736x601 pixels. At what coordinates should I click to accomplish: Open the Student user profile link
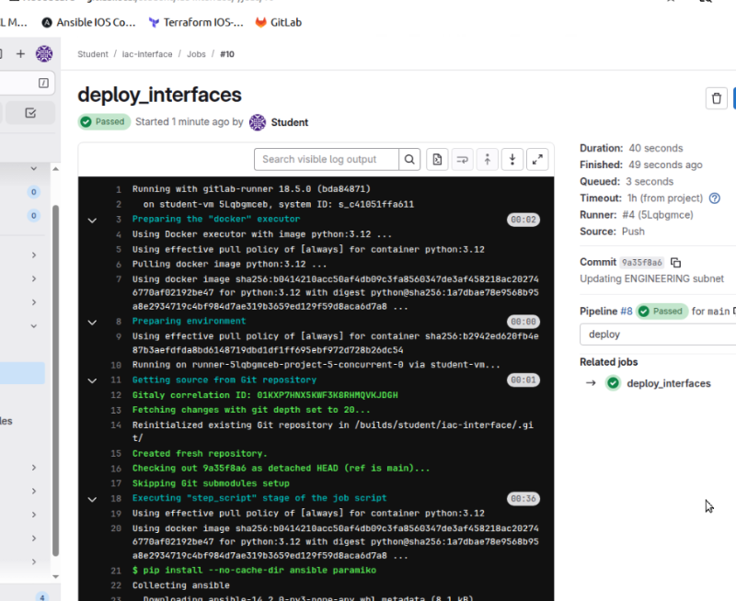(x=290, y=122)
